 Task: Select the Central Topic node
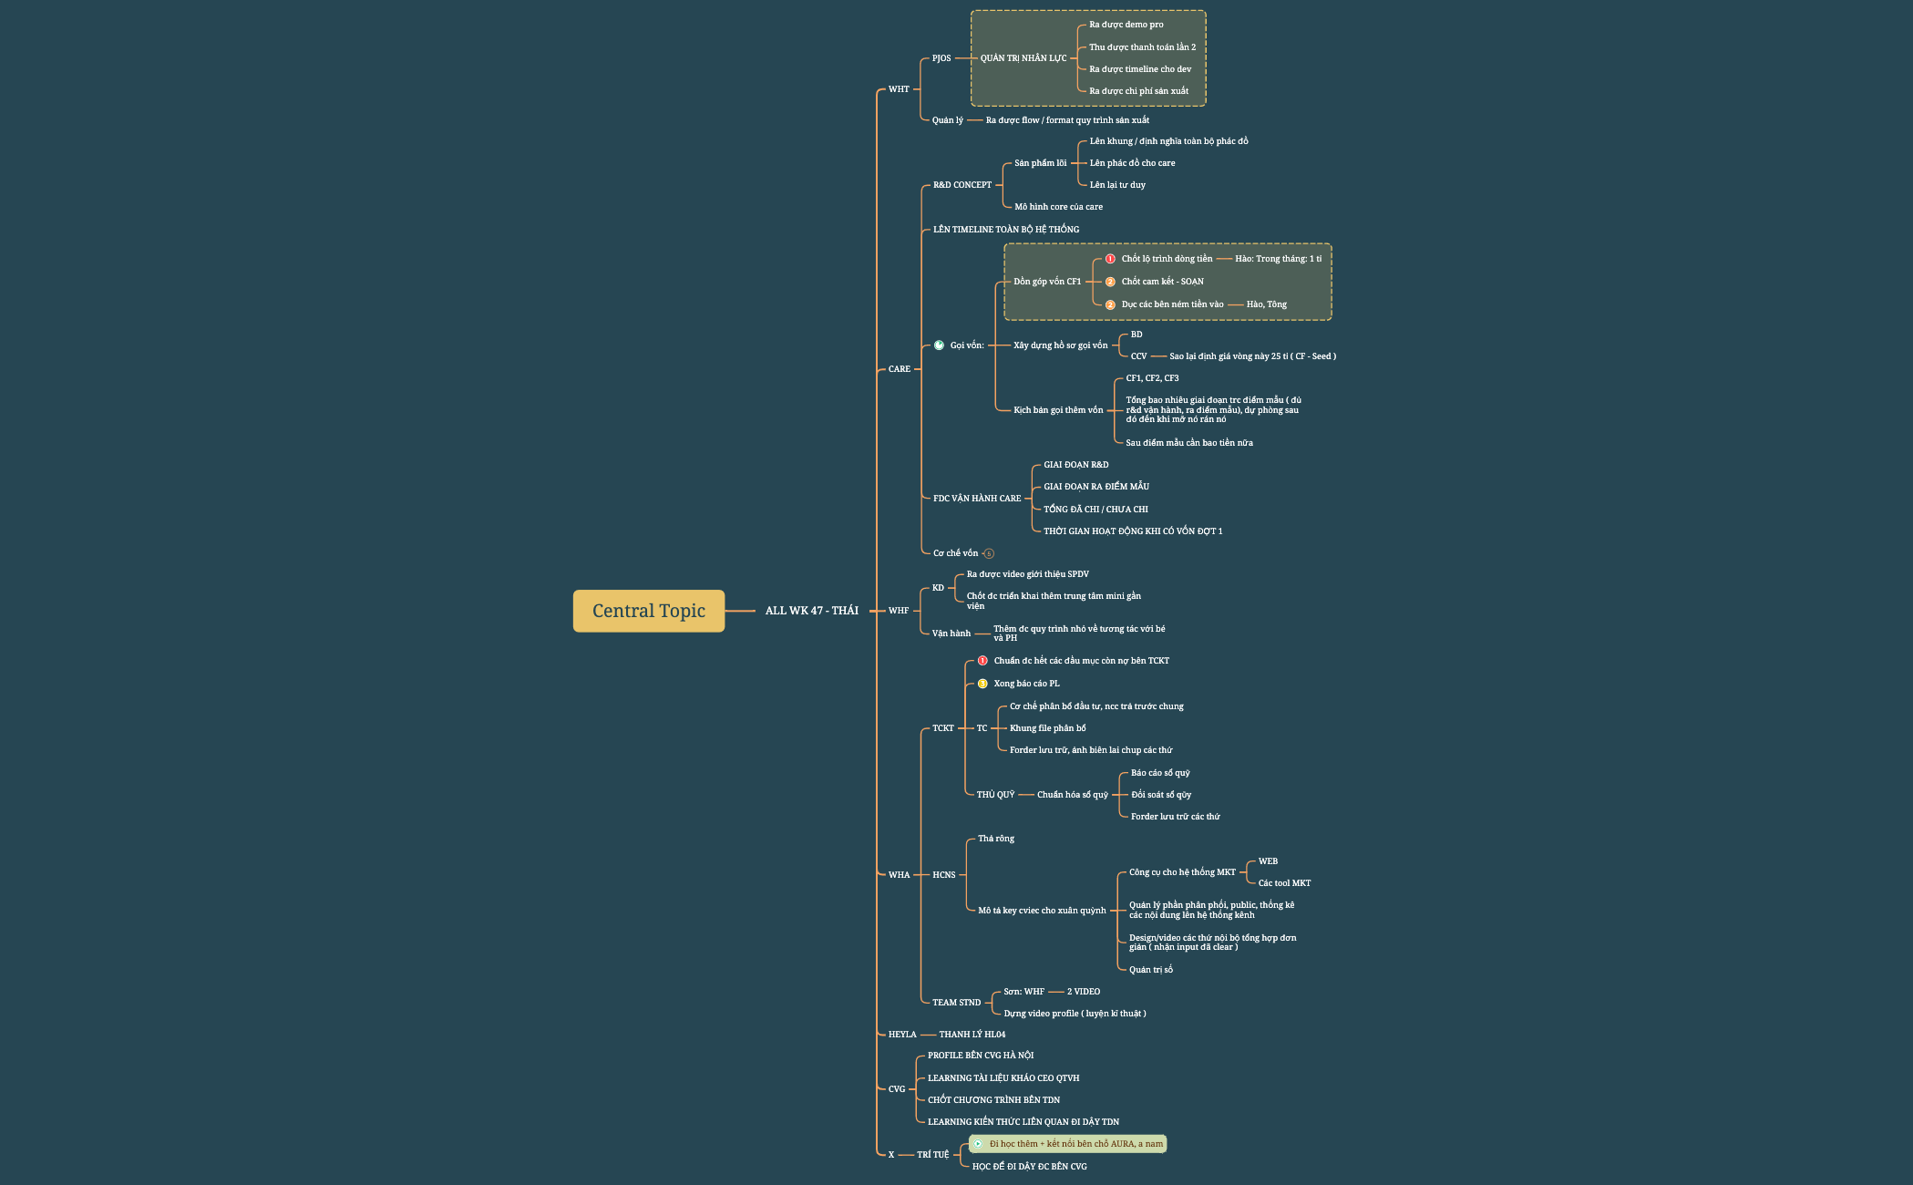(649, 611)
